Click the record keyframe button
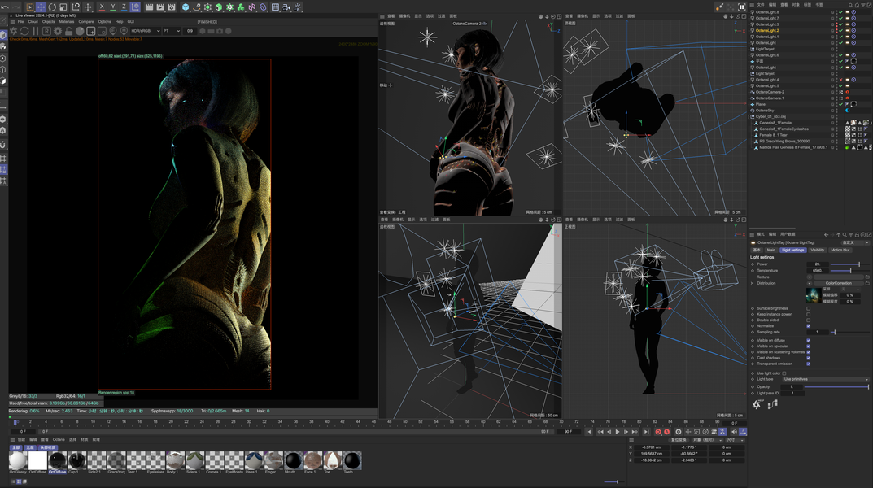Image resolution: width=873 pixels, height=488 pixels. click(658, 432)
